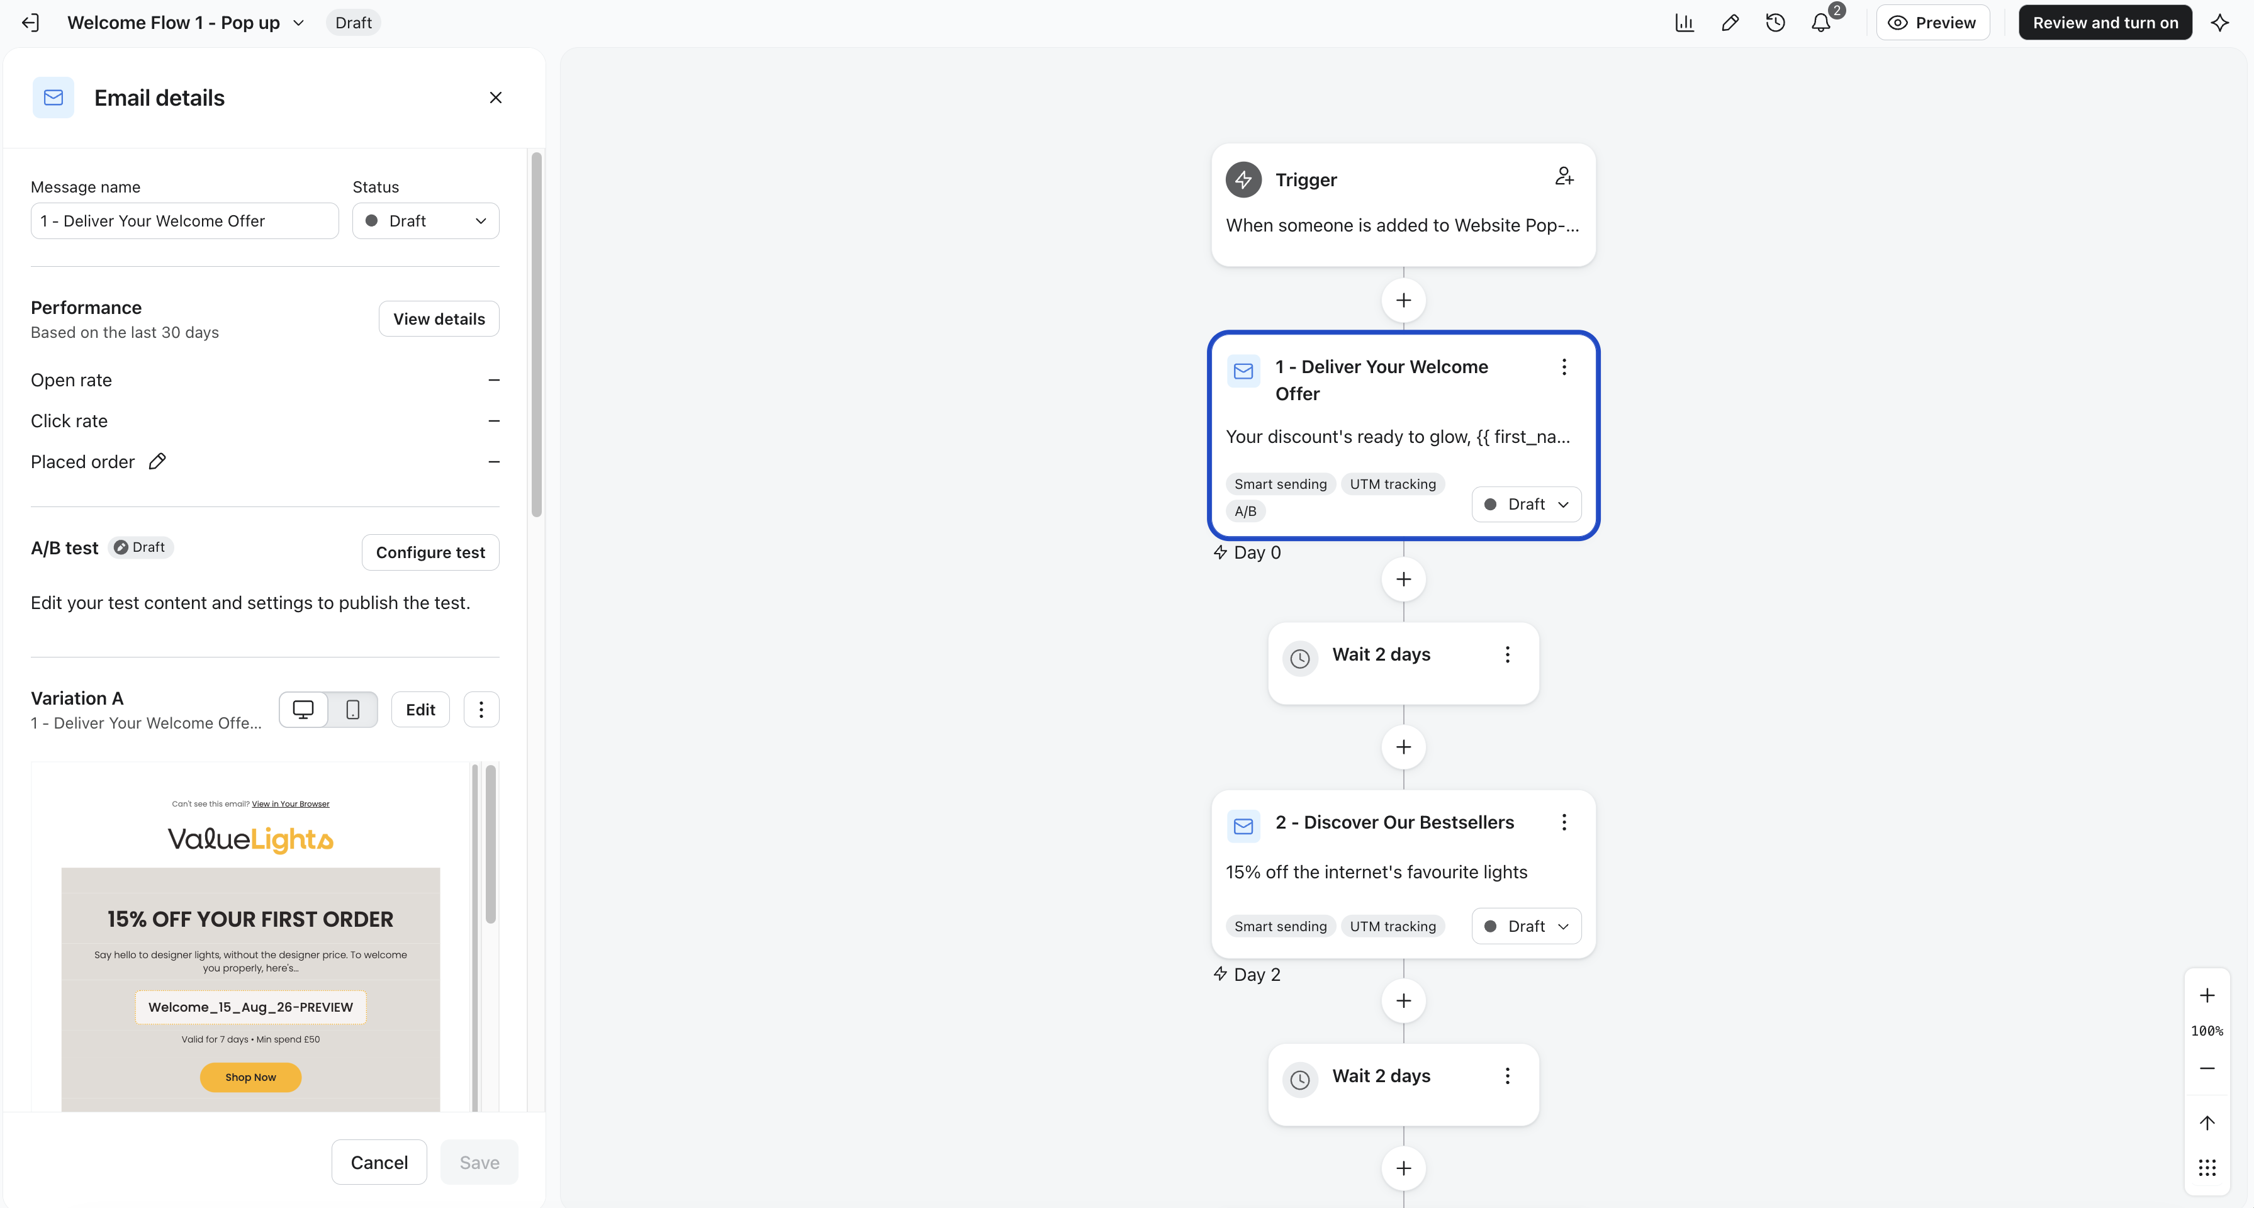Click View details for Performance

coord(439,319)
